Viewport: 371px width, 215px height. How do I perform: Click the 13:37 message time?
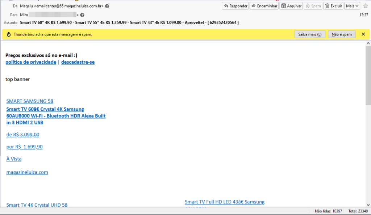point(364,15)
